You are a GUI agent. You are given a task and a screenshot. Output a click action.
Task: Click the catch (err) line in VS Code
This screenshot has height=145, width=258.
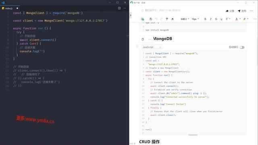pos(29,44)
